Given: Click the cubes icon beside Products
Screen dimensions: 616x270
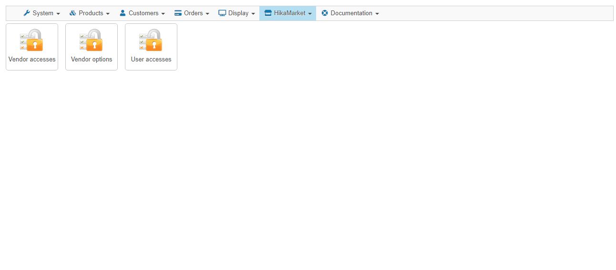Looking at the screenshot, I should (x=73, y=13).
